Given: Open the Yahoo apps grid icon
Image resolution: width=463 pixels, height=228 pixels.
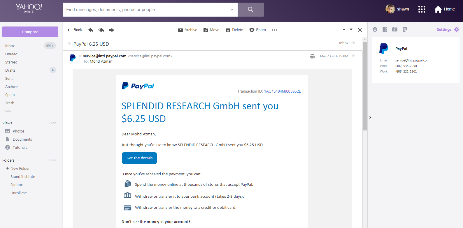Looking at the screenshot, I should point(422,9).
